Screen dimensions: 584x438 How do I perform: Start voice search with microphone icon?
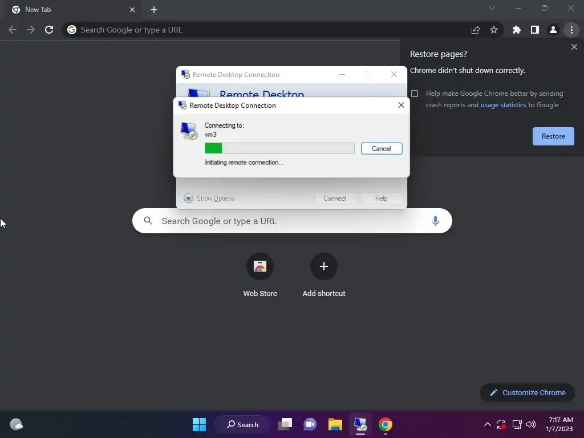(435, 221)
